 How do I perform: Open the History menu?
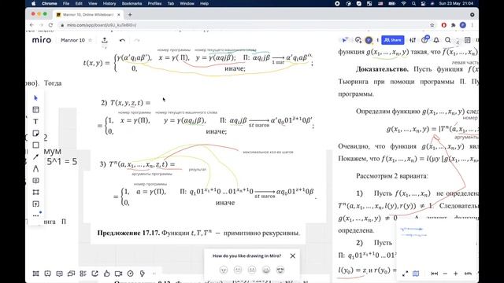[109, 3]
